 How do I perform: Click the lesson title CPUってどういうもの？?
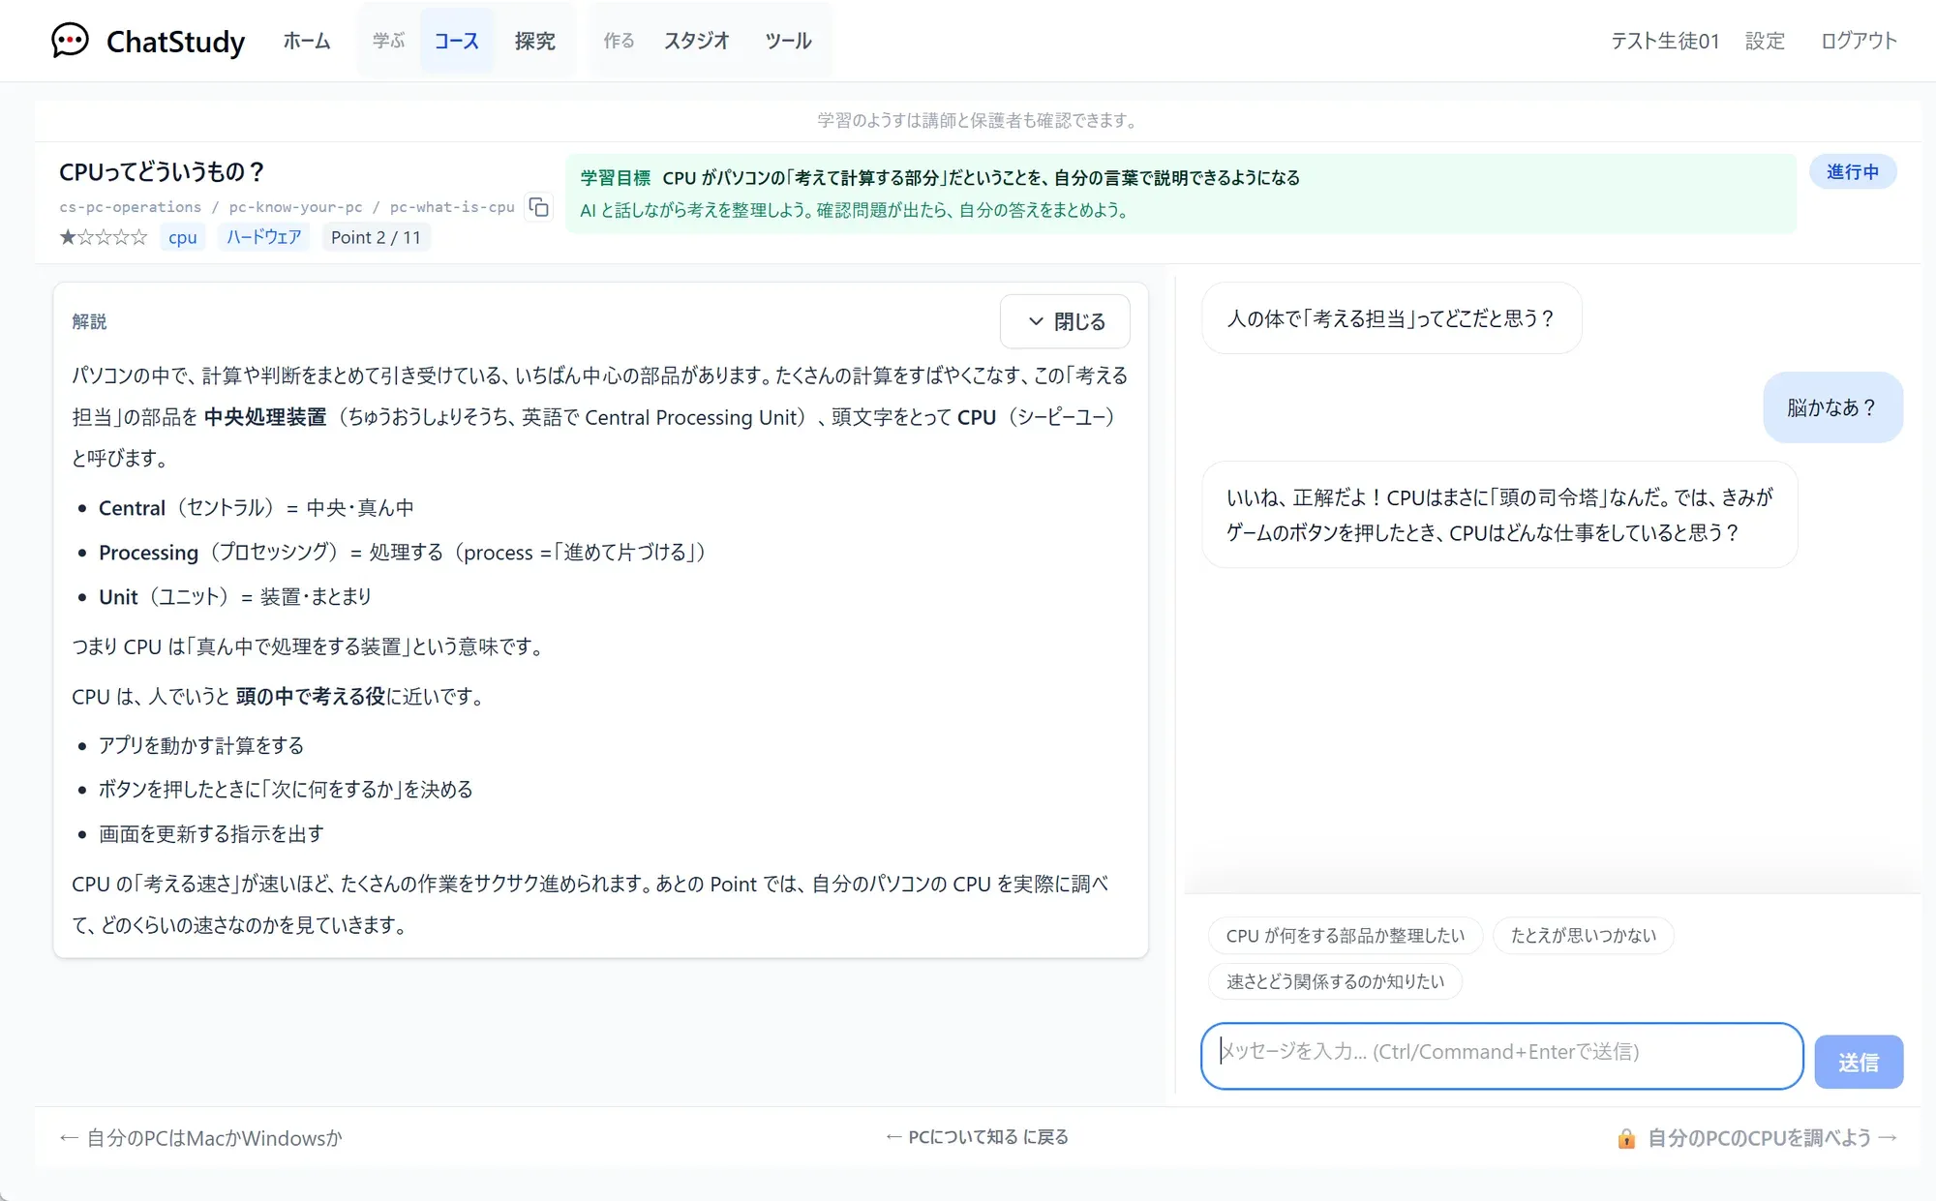click(163, 172)
